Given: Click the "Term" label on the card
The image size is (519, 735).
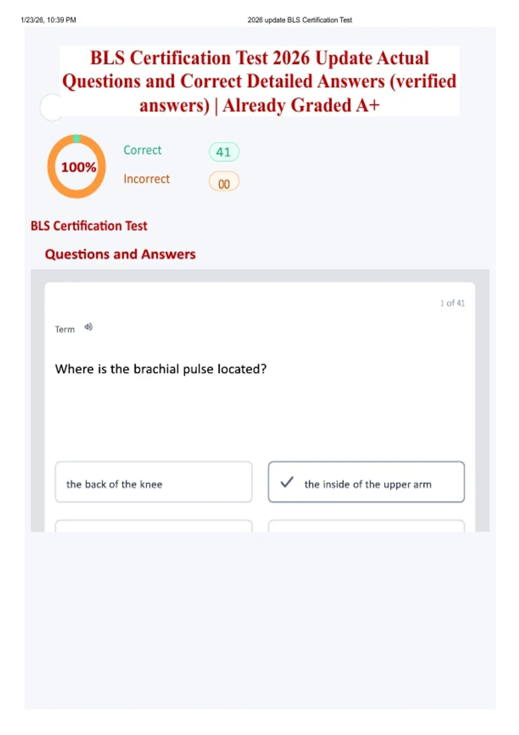Looking at the screenshot, I should 65,329.
